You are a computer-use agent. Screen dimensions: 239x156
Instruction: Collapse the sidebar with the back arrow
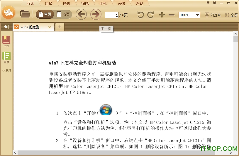pos(6,27)
